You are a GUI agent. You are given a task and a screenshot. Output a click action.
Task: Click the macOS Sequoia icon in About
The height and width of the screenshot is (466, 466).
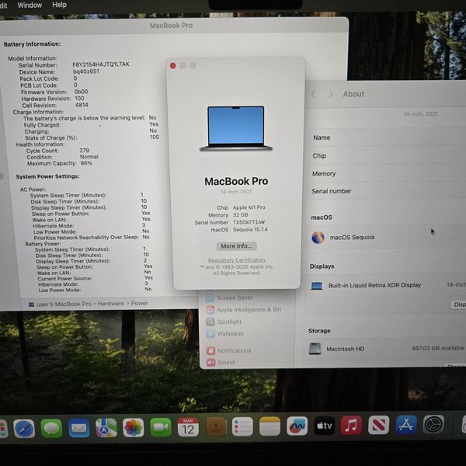coord(318,238)
